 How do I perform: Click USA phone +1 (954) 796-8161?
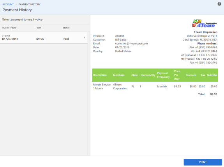[x=203, y=47]
